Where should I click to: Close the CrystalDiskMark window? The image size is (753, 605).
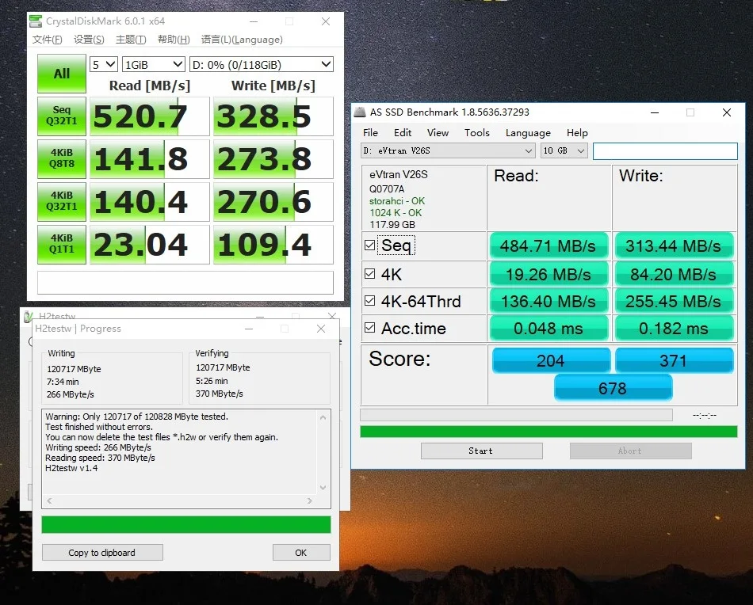[326, 21]
